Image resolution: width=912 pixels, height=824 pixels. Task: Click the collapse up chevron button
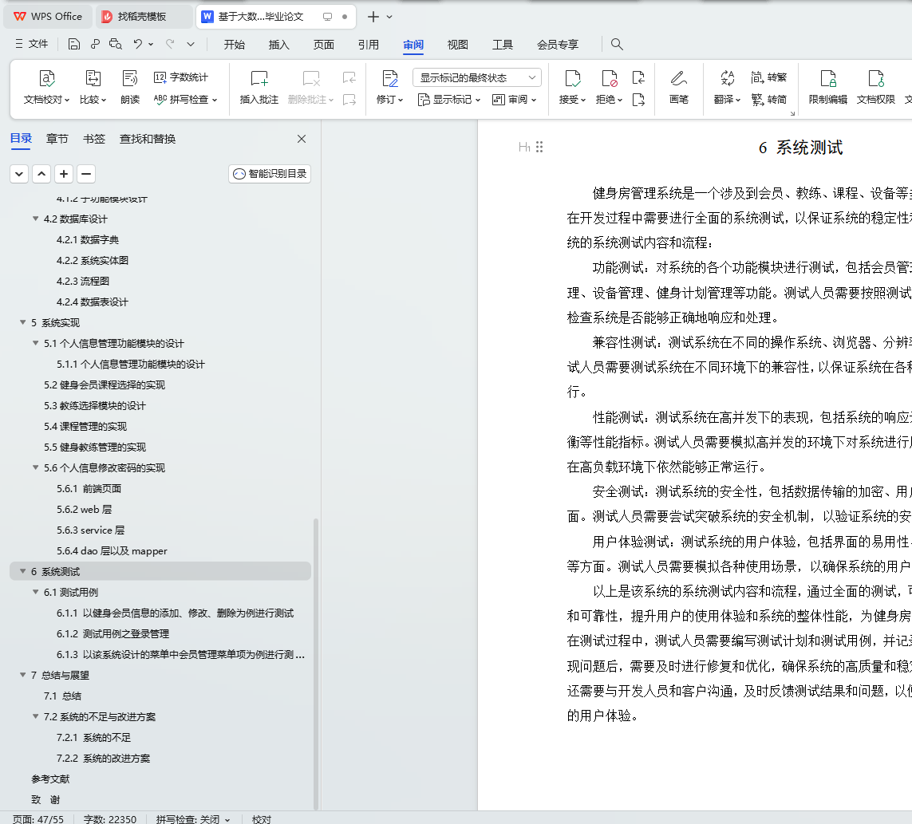coord(41,174)
